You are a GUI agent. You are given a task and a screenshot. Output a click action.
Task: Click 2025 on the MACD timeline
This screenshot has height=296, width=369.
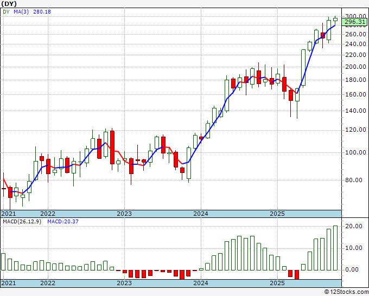(277, 283)
